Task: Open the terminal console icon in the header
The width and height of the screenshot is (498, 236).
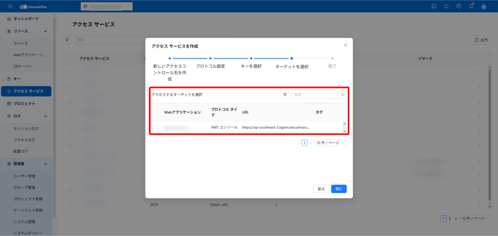Action: point(433,6)
